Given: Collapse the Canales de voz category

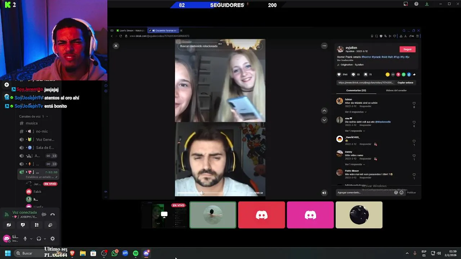Looking at the screenshot, I should [33, 117].
